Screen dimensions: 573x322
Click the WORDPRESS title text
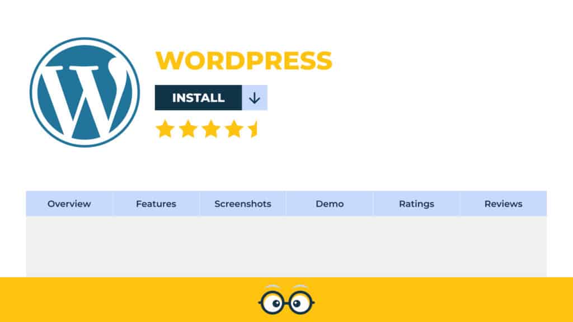point(244,60)
